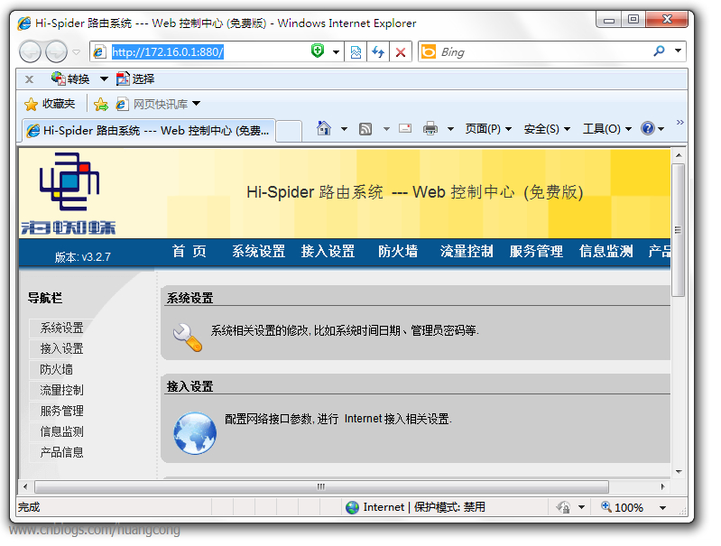
Task: Open the recent pages dropdown next to Forward
Action: [x=77, y=52]
